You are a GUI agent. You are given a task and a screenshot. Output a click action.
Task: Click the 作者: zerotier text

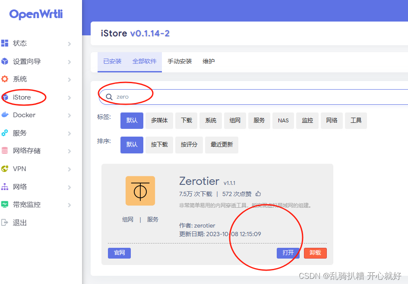pos(197,225)
